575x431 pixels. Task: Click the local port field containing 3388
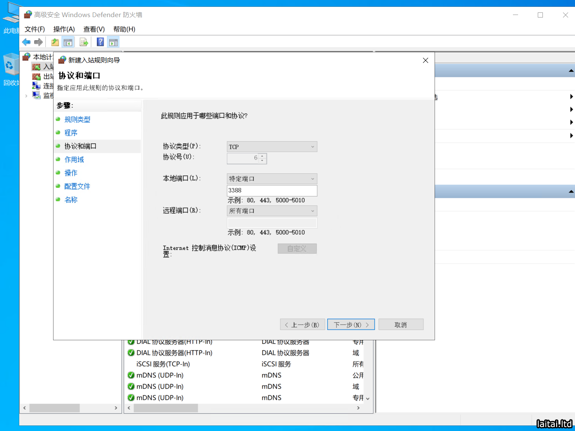click(x=272, y=190)
